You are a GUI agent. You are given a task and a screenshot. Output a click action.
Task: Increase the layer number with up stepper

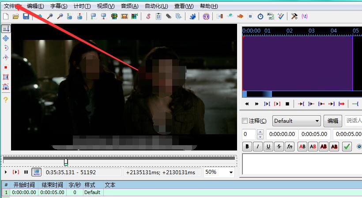260,132
